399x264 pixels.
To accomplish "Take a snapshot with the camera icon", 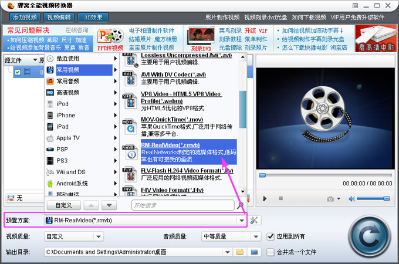I will coord(330,199).
